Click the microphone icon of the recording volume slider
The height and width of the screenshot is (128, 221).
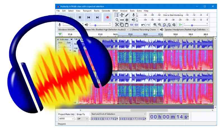[60, 25]
